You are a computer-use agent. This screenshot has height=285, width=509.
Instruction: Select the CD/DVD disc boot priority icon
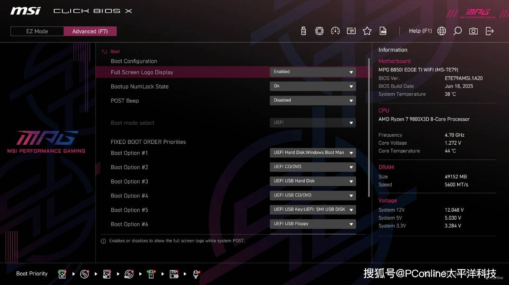(85, 274)
